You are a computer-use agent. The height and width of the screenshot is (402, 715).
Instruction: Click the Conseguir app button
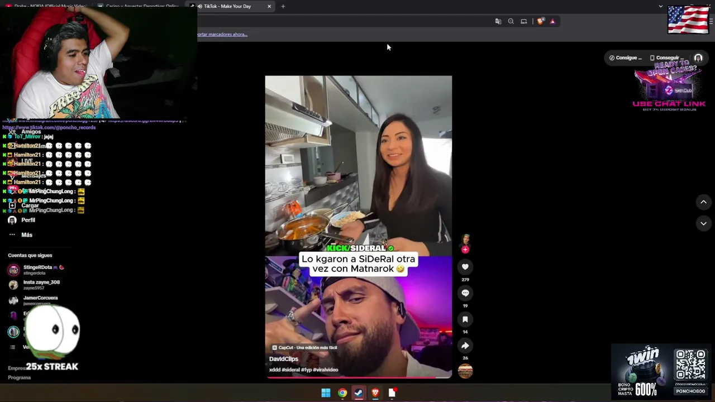coord(667,58)
